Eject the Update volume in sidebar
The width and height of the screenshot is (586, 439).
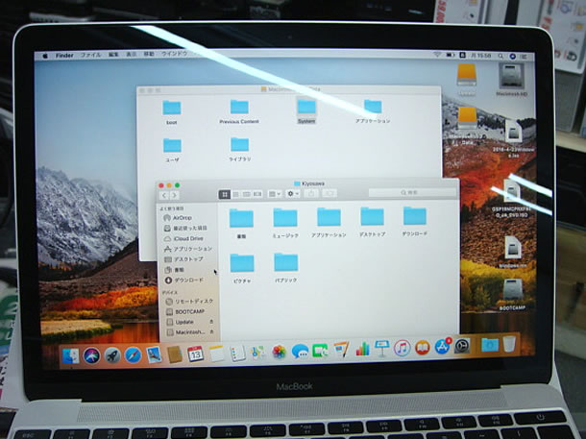click(x=211, y=322)
